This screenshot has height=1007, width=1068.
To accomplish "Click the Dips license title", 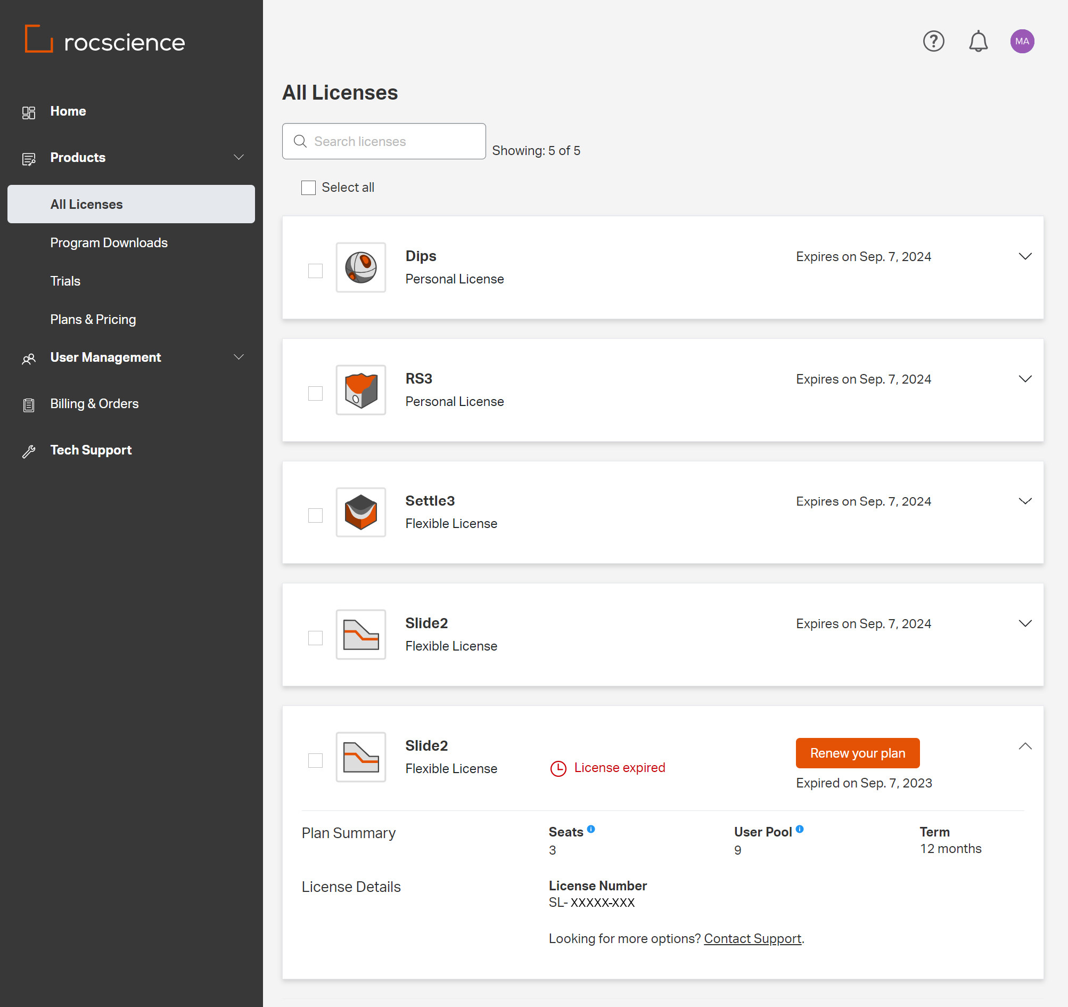I will click(x=421, y=256).
